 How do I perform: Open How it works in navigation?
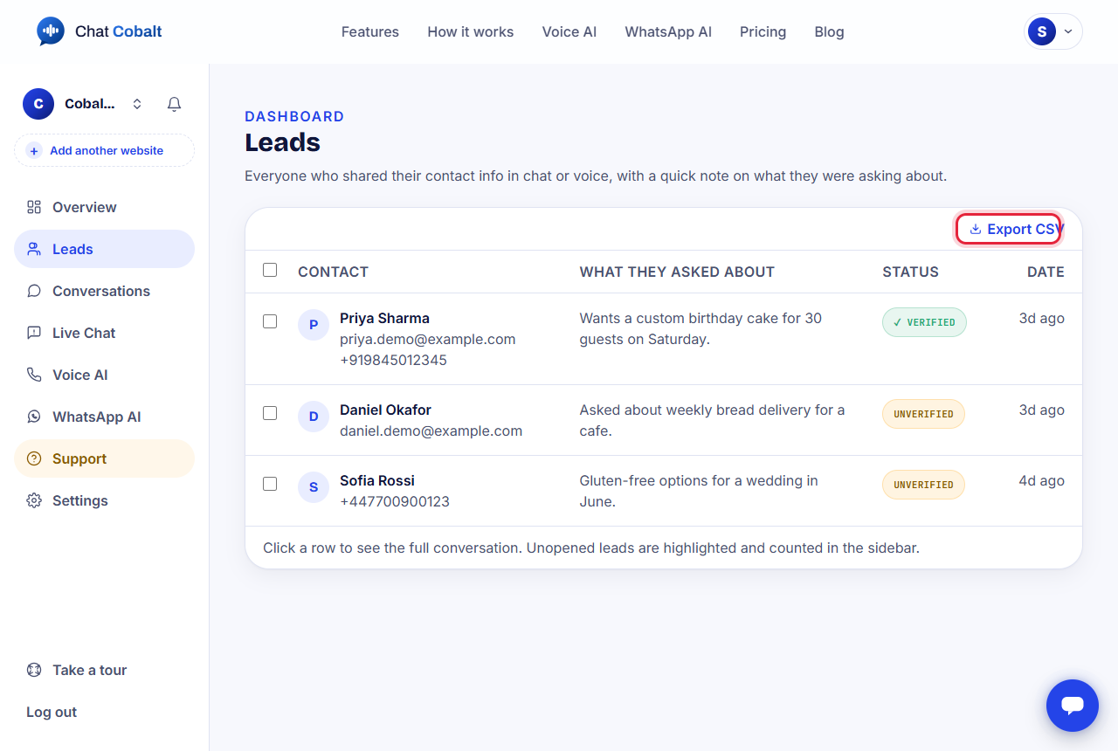pos(471,31)
